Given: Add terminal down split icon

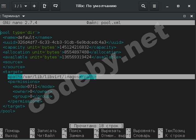Looking at the screenshot, I should coord(56,6).
